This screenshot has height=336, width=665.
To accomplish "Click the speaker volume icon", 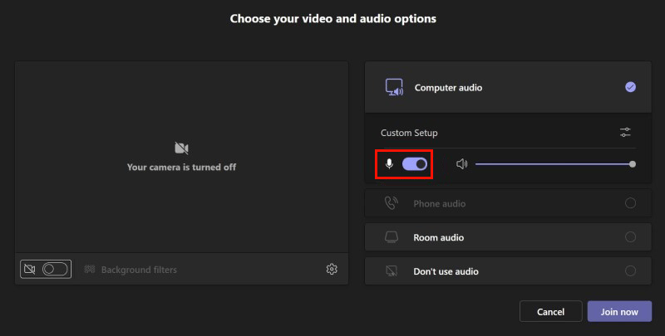I will click(x=461, y=163).
